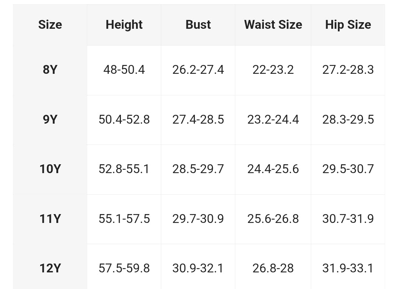Click the 57.5-59.8 height cell
The image size is (398, 289).
pyautogui.click(x=124, y=268)
